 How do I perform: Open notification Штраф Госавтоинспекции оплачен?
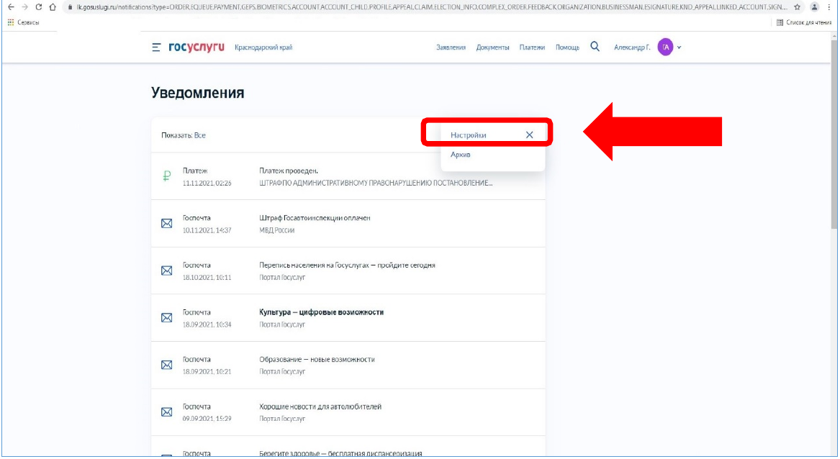coord(348,223)
